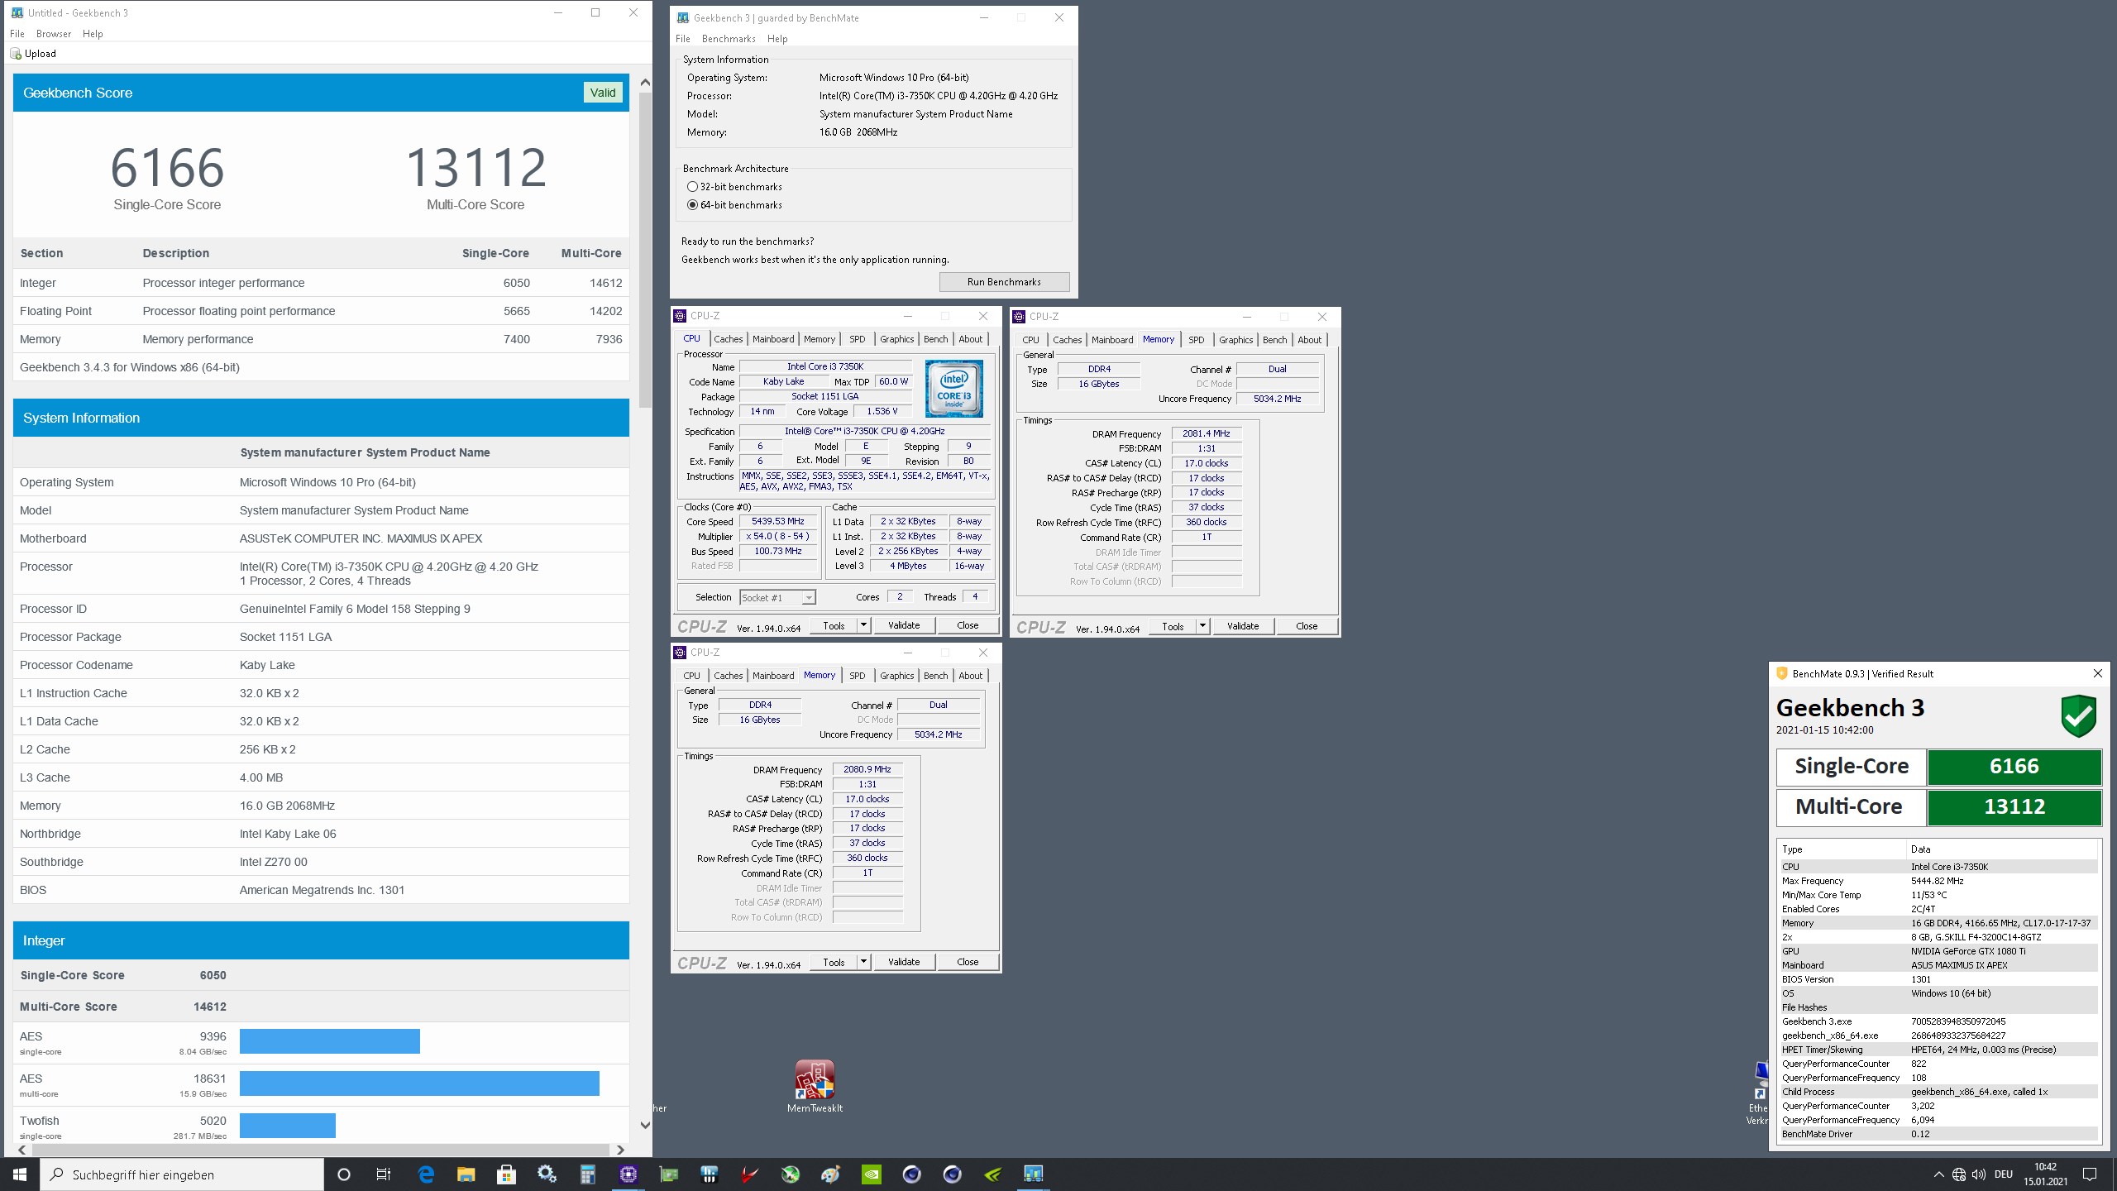This screenshot has height=1191, width=2117.
Task: Open MemTweakIt desktop shortcut
Action: (x=815, y=1087)
